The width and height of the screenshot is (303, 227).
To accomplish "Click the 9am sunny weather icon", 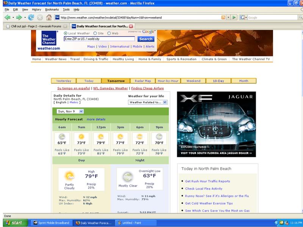I will coord(81,137).
